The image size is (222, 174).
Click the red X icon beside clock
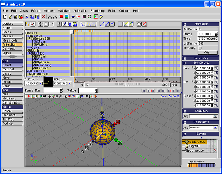pos(144,24)
